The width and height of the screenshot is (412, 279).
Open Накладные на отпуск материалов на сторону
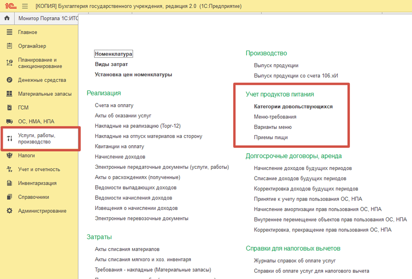148,136
